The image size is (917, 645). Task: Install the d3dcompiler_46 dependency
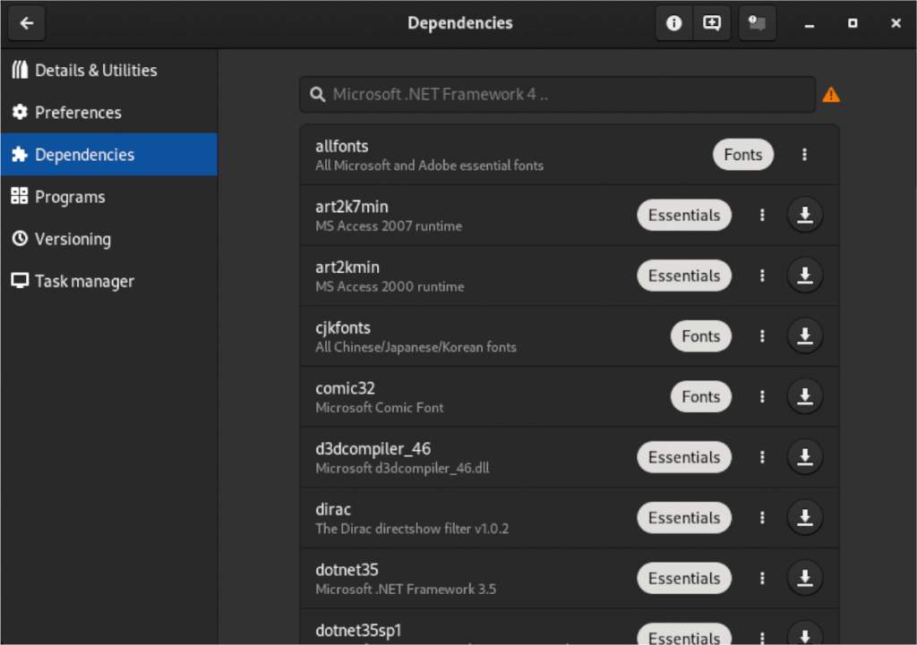tap(804, 456)
